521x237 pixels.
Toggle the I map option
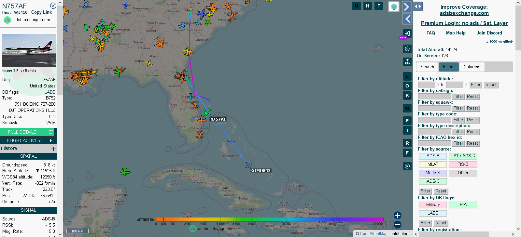407,130
